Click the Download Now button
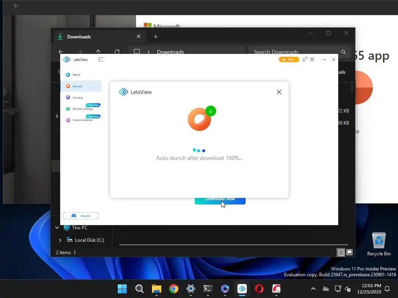Screen dimensions: 398x298 pos(220,201)
